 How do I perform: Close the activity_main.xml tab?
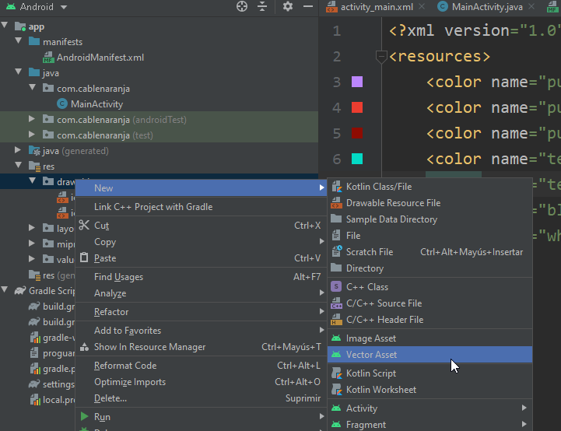(422, 6)
